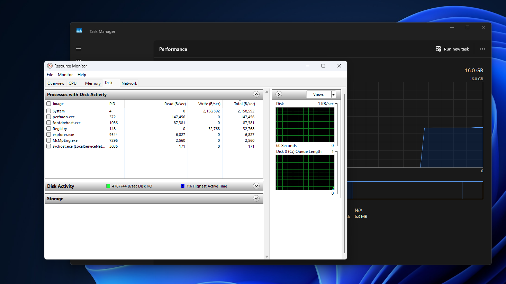Go to the Memory tab
The width and height of the screenshot is (506, 284).
(93, 83)
